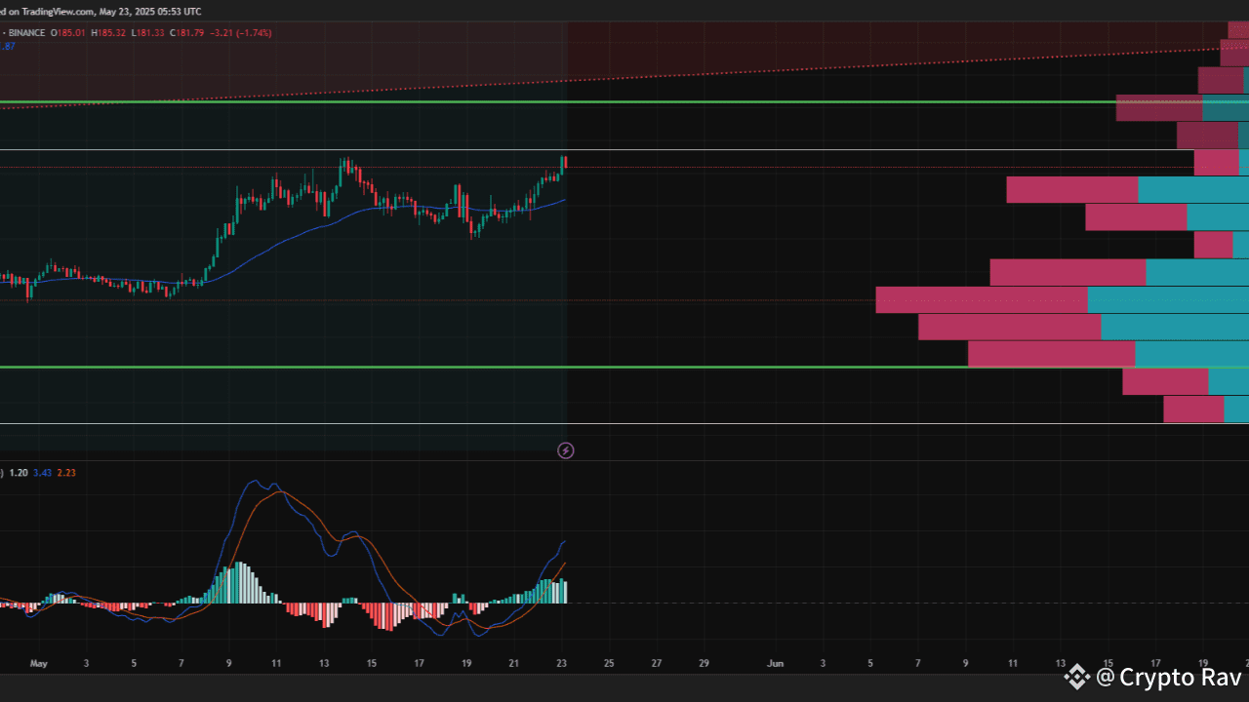The image size is (1249, 702).
Task: Click the lightning bolt quick-trade icon
Action: pyautogui.click(x=565, y=450)
